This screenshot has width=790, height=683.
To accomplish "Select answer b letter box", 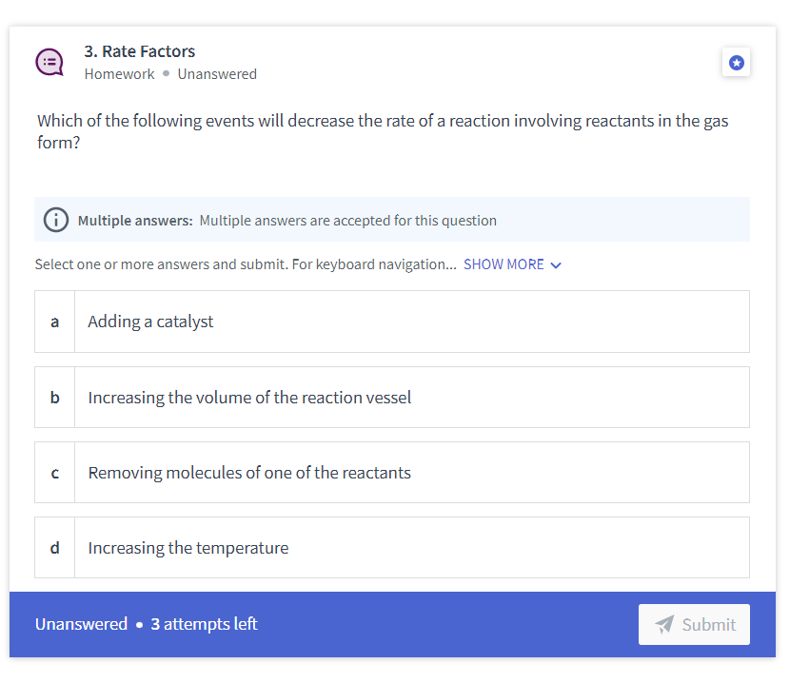I will point(55,398).
